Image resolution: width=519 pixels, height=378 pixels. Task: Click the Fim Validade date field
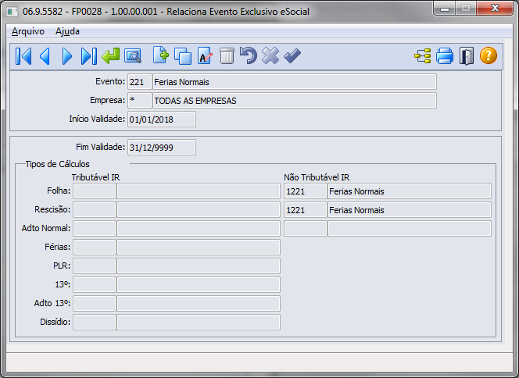[162, 147]
